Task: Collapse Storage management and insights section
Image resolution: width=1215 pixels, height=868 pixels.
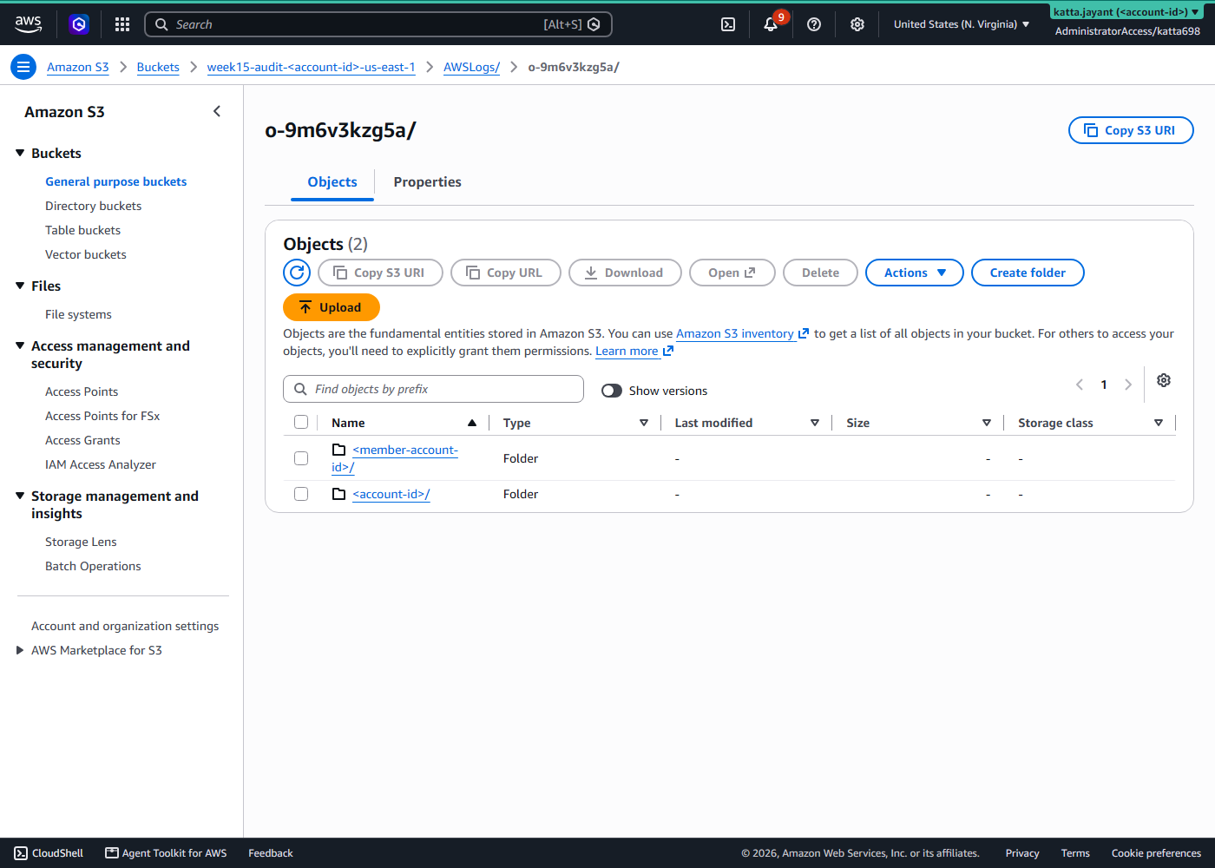Action: (x=20, y=496)
